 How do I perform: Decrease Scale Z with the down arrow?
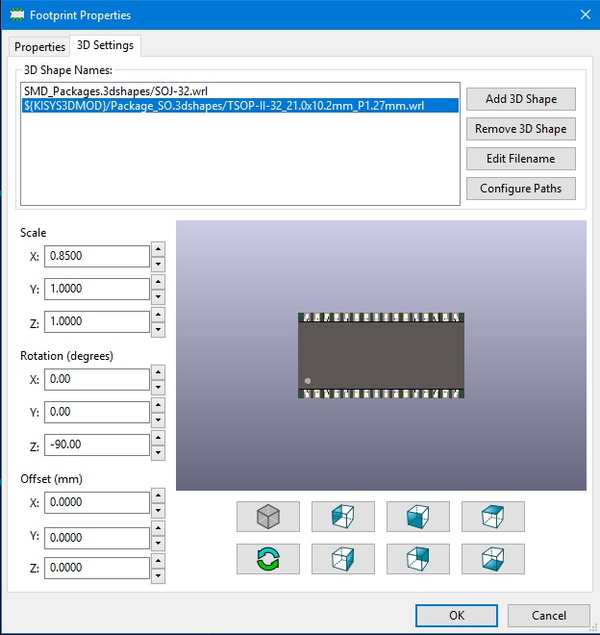pos(158,330)
